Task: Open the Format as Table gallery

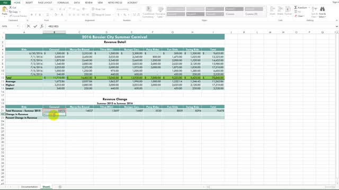Action: coord(160,12)
